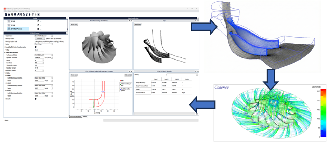The image size is (331, 146).
Task: Close the Inlet/Outlet Interface Location plot panel
Action: pos(132,71)
